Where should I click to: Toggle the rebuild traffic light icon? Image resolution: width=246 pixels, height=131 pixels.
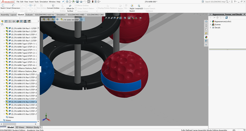pos(93,2)
